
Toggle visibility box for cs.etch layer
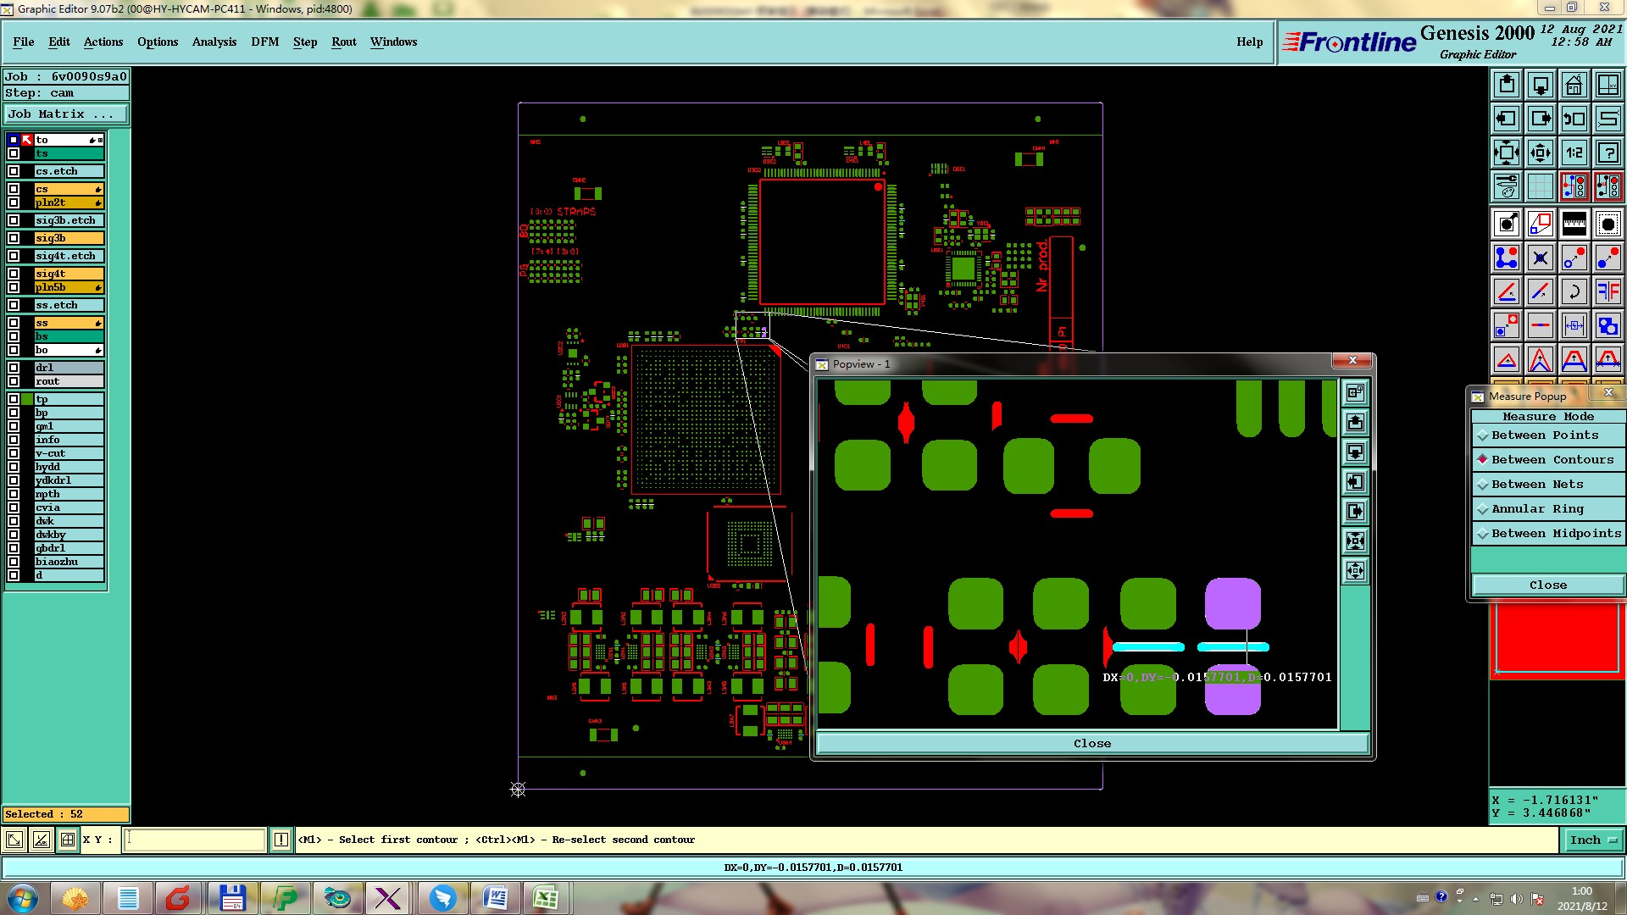click(14, 171)
